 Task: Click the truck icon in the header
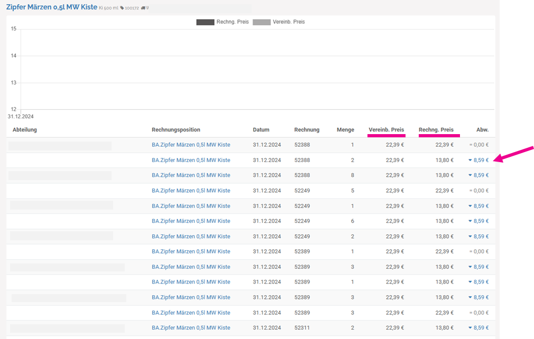pyautogui.click(x=143, y=8)
